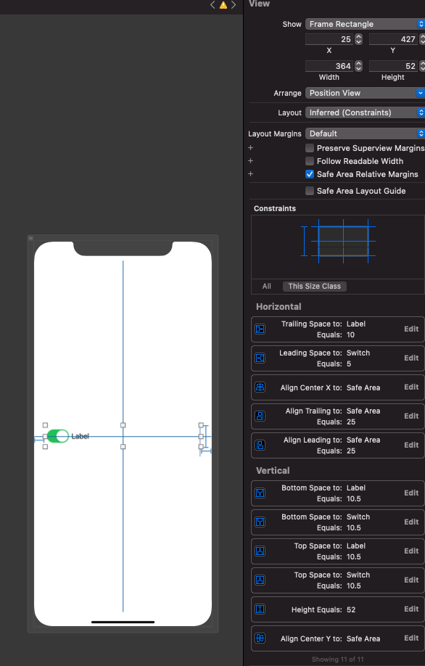Image resolution: width=425 pixels, height=666 pixels.
Task: Click the Y field showing 427
Action: 394,39
